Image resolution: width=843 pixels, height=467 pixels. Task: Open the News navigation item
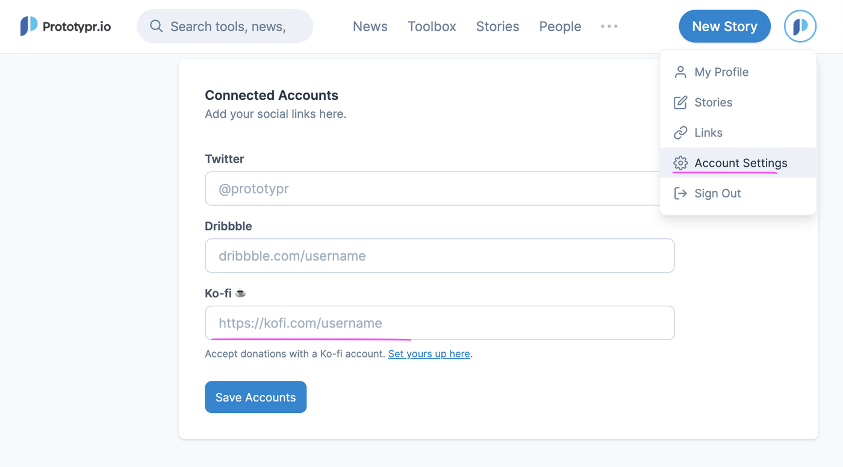pyautogui.click(x=370, y=26)
